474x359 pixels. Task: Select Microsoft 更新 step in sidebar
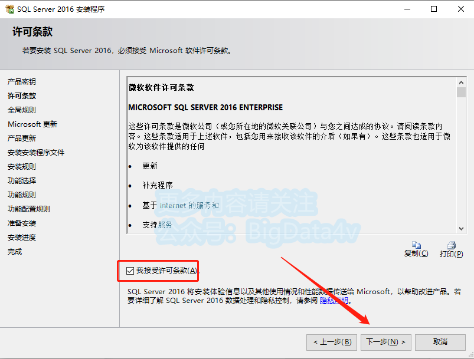pyautogui.click(x=32, y=124)
